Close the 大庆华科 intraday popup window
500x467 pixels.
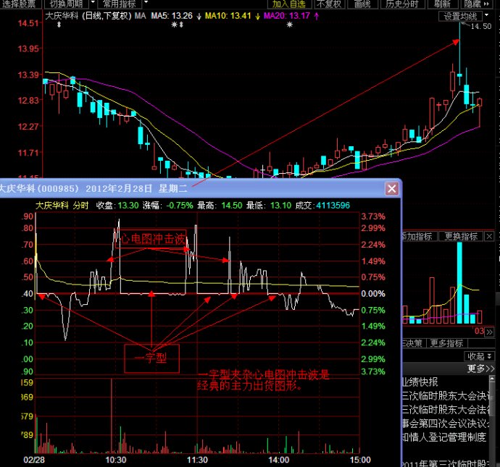391,188
